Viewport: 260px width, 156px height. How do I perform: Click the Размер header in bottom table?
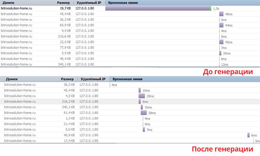[67, 79]
